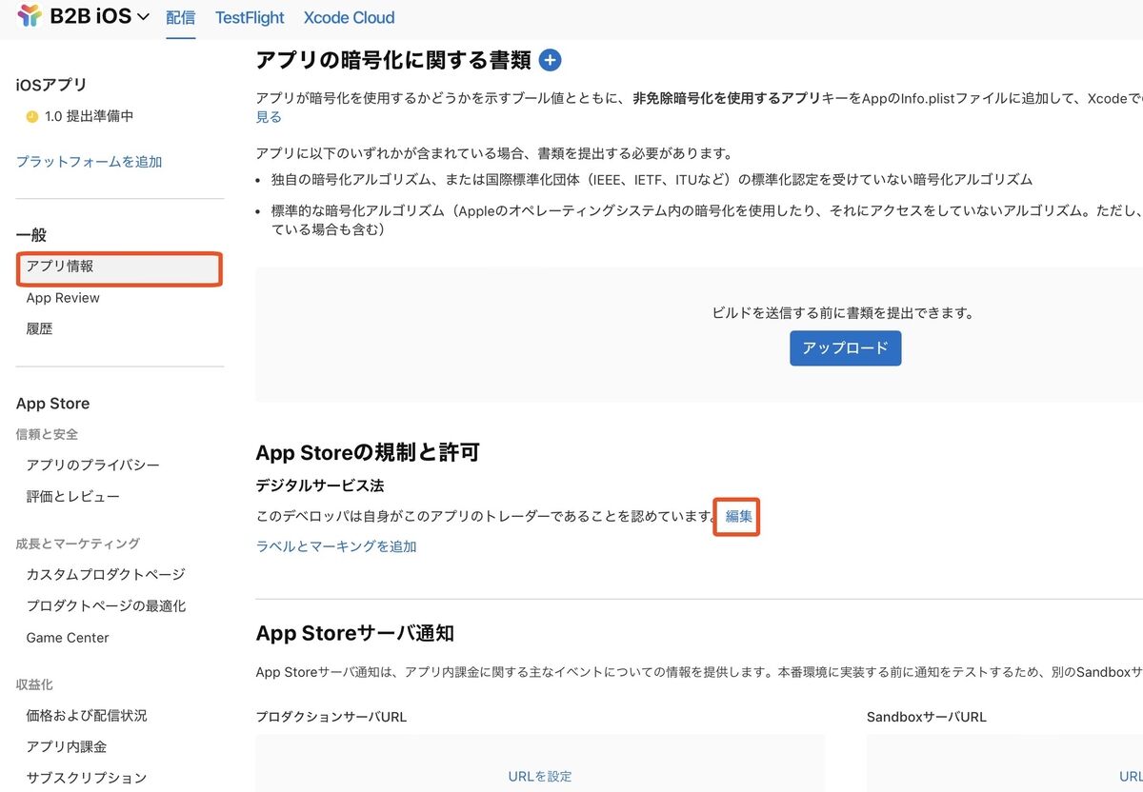Click the 見る link under encryption description
The width and height of the screenshot is (1143, 792).
point(269,117)
